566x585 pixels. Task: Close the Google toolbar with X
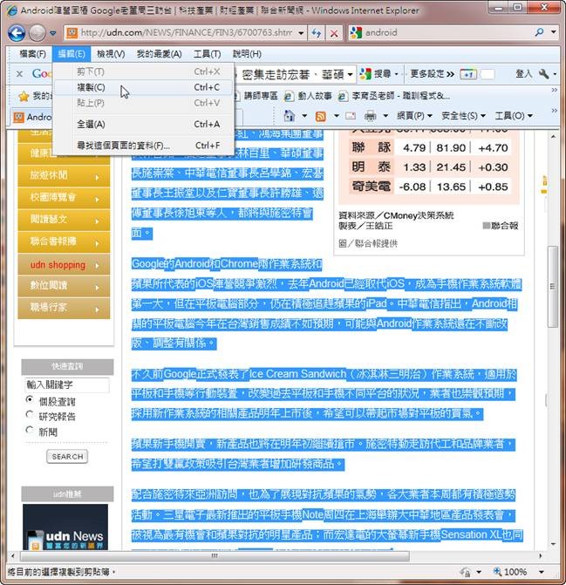19,74
